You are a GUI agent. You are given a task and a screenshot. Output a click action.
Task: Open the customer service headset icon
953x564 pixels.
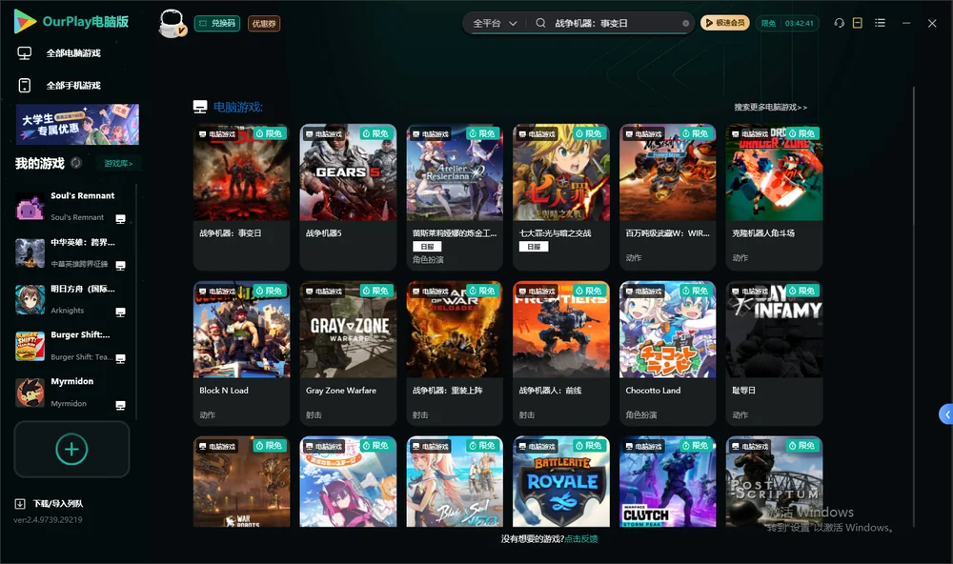click(x=839, y=23)
